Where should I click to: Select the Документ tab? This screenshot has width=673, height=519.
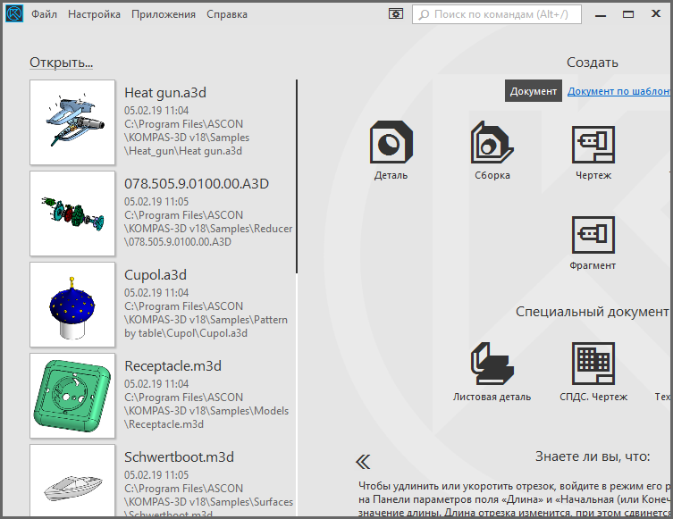pyautogui.click(x=533, y=91)
